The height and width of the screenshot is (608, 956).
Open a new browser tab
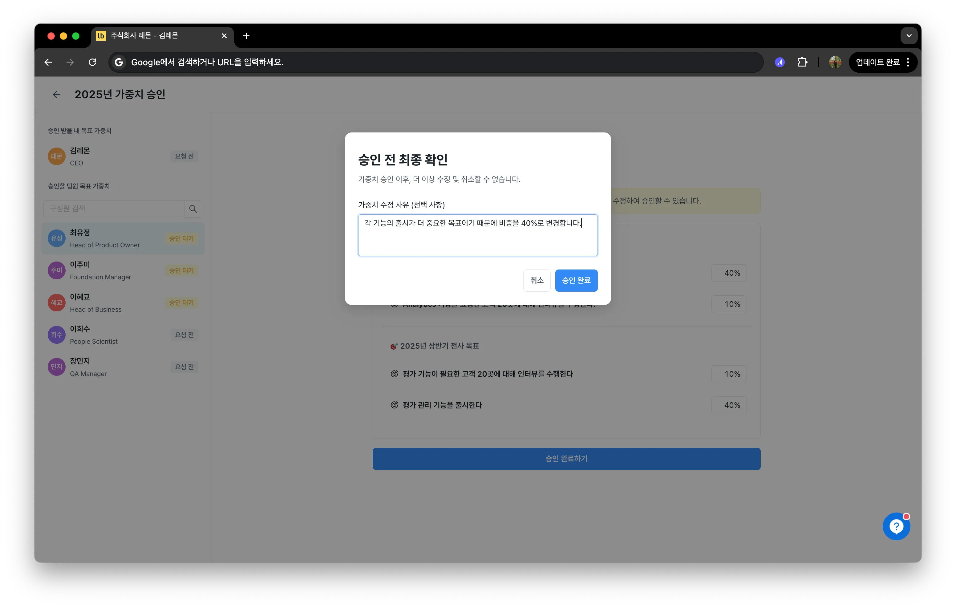pos(246,36)
